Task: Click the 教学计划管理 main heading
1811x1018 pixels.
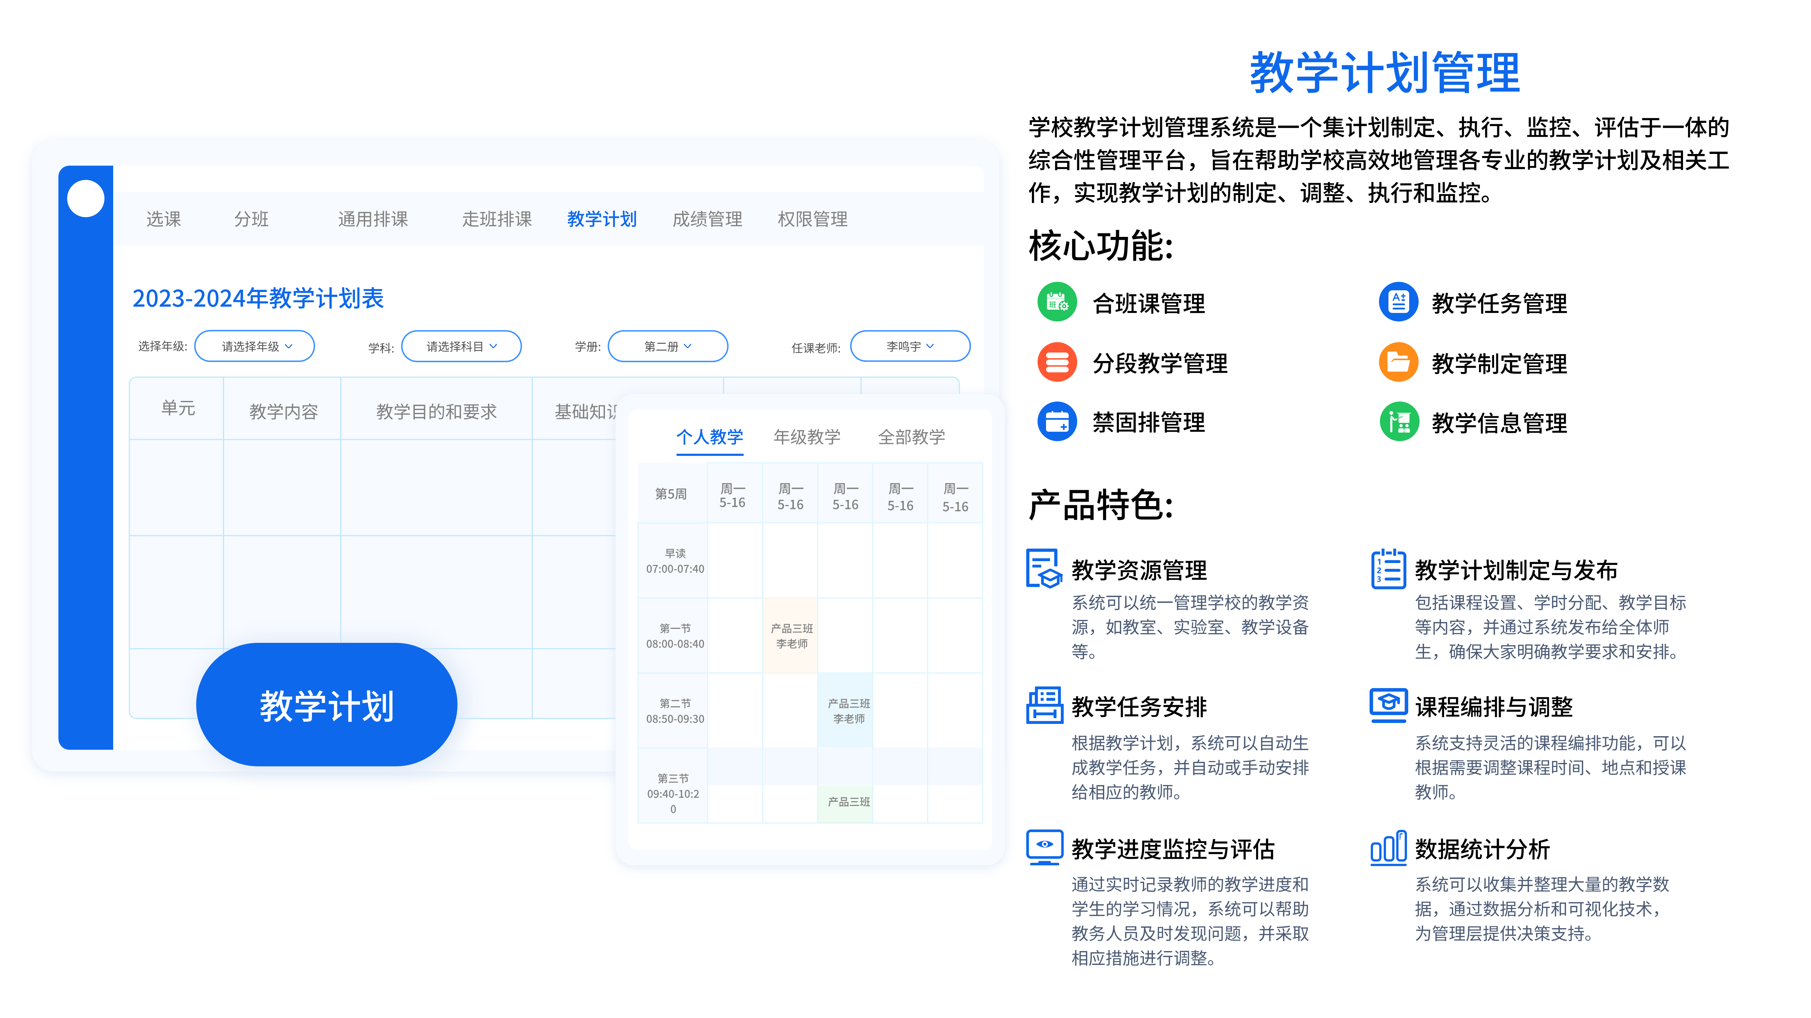Action: pyautogui.click(x=1384, y=72)
